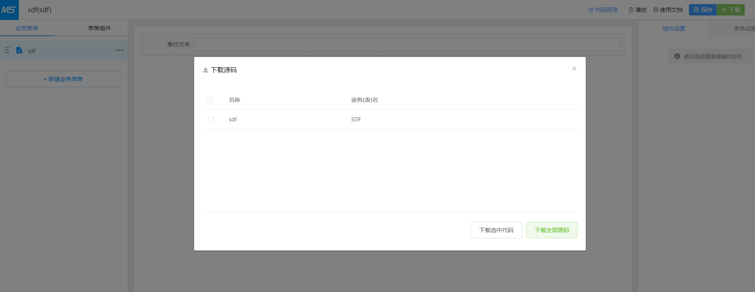Viewport: 755px width, 292px height.
Task: Check the sdf row checkbox
Action: click(211, 119)
